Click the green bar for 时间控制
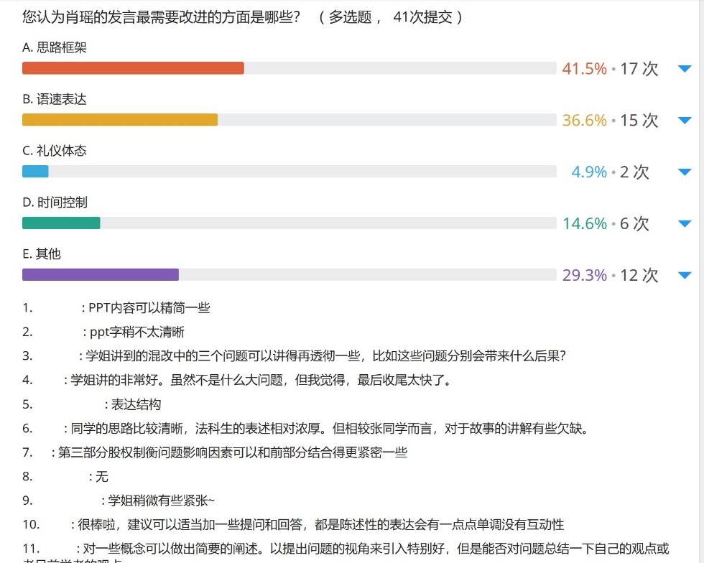The width and height of the screenshot is (704, 563). coord(61,223)
